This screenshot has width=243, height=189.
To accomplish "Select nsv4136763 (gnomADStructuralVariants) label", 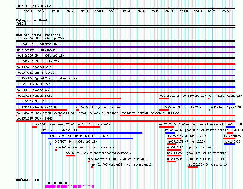I will (197, 159).
